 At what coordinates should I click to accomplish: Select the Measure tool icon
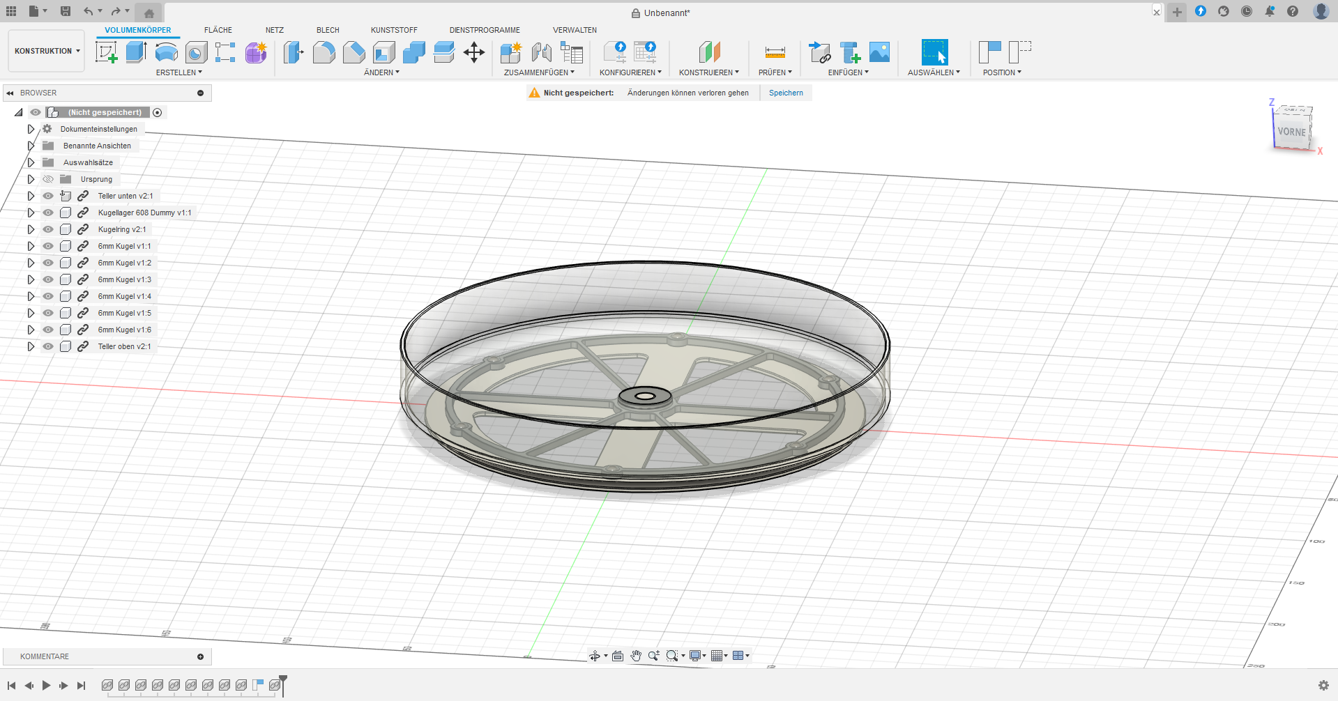pos(775,52)
